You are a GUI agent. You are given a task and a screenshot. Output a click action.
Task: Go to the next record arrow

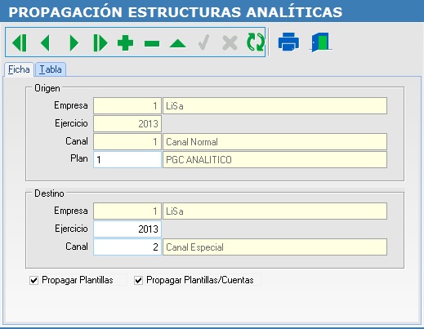tap(74, 42)
